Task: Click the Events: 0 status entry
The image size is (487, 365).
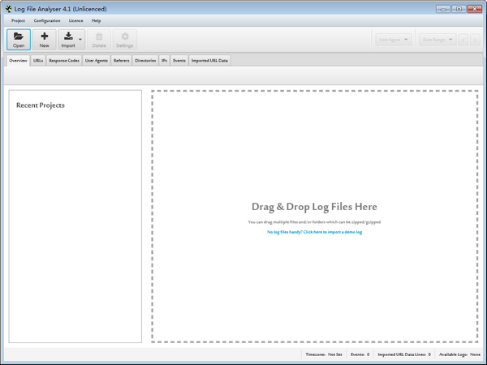Action: point(360,354)
